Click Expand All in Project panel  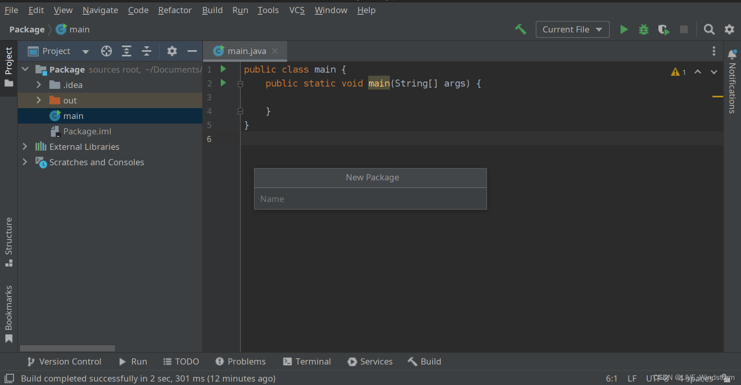tap(127, 51)
